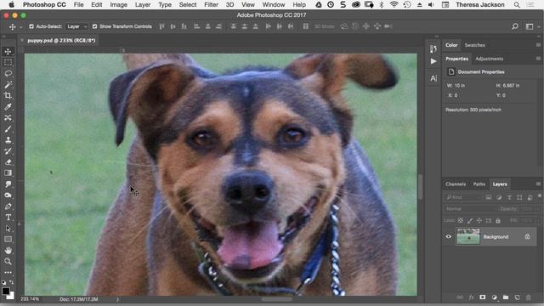Open the layer Kind filter dropdown
Screen dimensions: 544x306
pyautogui.click(x=463, y=197)
